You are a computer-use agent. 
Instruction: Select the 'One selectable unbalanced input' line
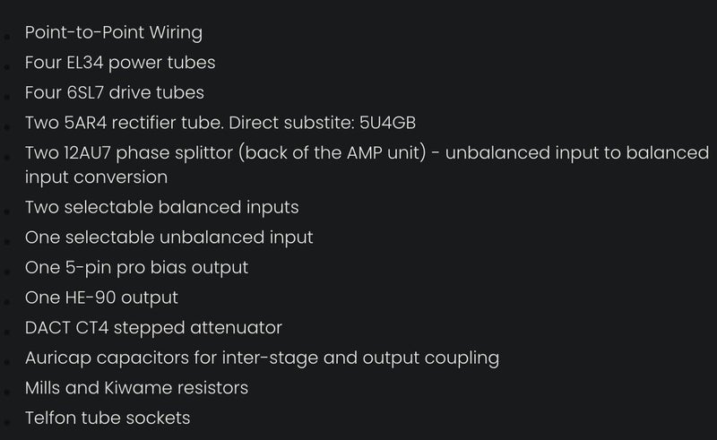click(169, 237)
